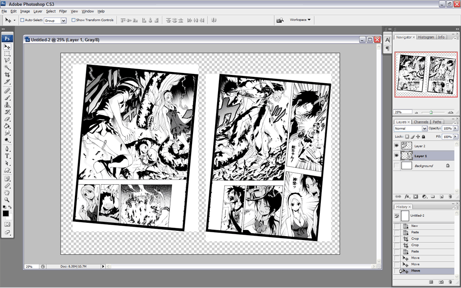Select Layer 2 in Layers panel
This screenshot has width=461, height=288.
[424, 146]
